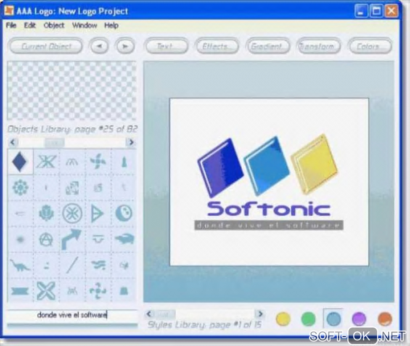
Task: Click the Objects Library scrollbar thumb
Action: click(54, 142)
